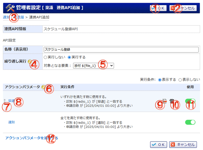Click アクションパラメータを追加する link
The width and height of the screenshot is (203, 150).
coord(31,138)
